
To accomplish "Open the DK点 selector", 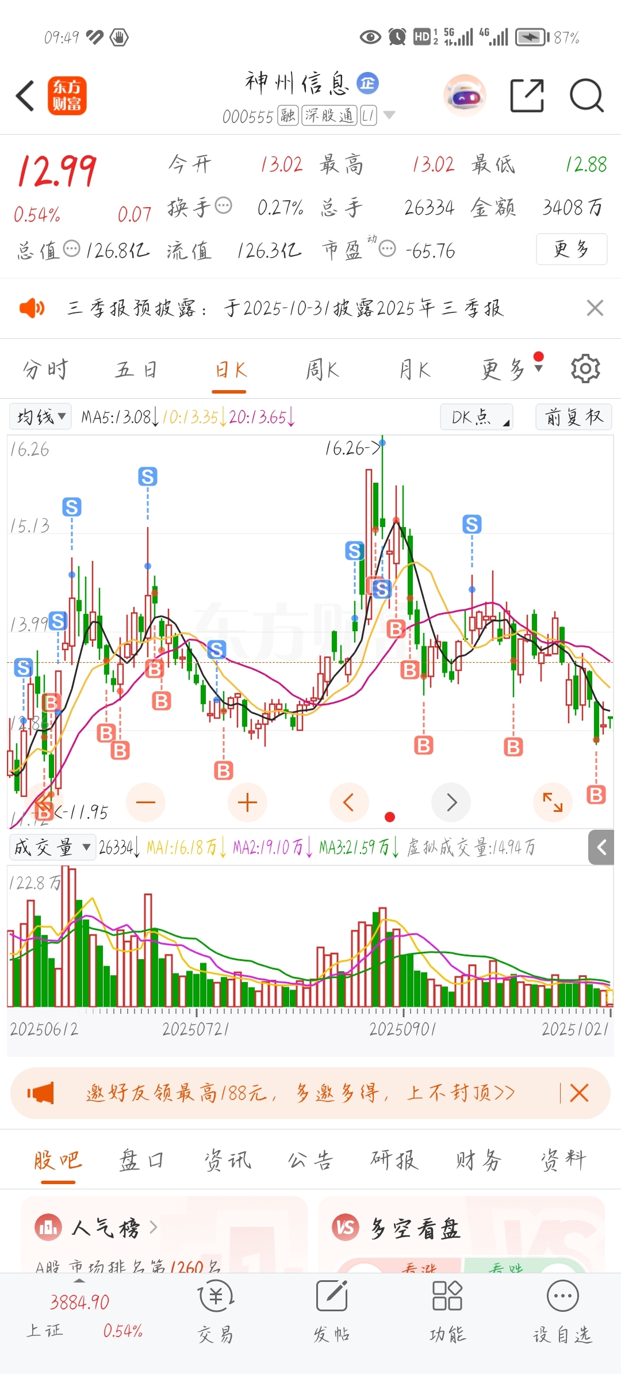I will (x=477, y=416).
